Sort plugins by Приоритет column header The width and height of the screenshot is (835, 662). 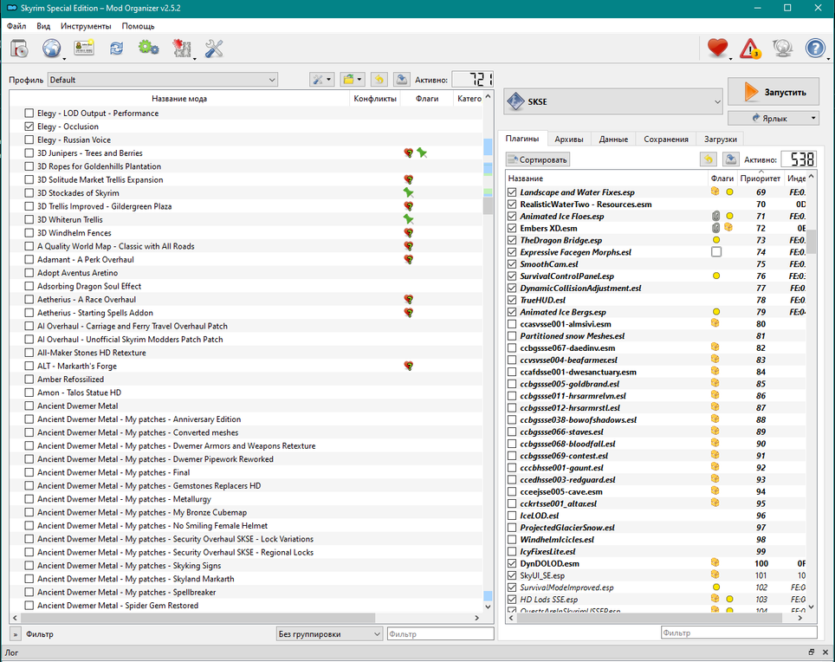(760, 178)
